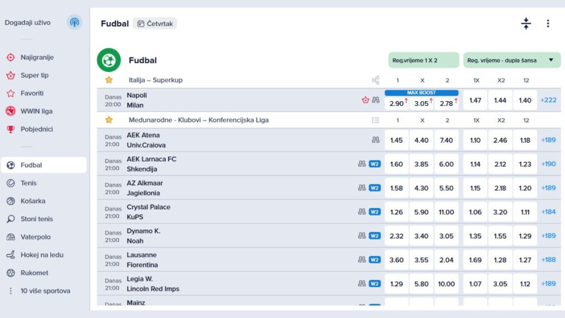Toggle favorite star for Italija – Superkup
Screen dimensions: 565x318
109,80
